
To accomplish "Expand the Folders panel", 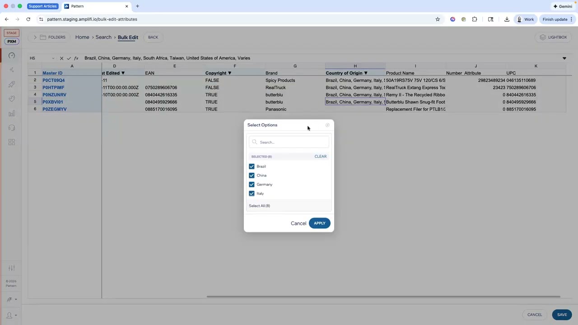I will click(x=50, y=37).
